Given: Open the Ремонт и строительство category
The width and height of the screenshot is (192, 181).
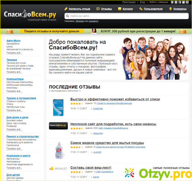Looking at the screenshot, I should tap(22, 136).
